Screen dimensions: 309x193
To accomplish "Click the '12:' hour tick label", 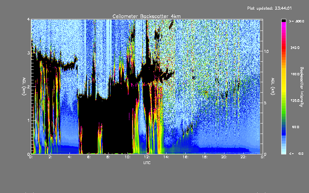I will pos(147,157).
